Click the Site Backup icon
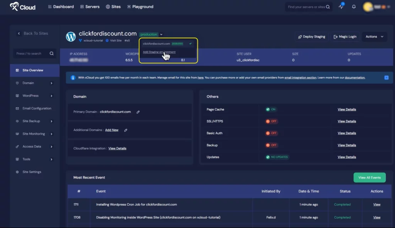 pos(17,121)
